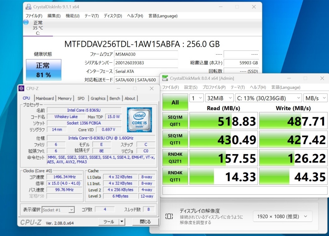
Task: Click the CPU-Z app icon in title bar
Action: click(x=21, y=89)
